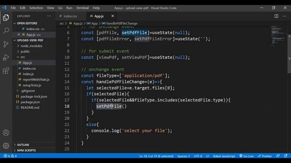Click the handlePdfFileChange breadcrumb
Viewport: 291px width, 163px height.
pos(120,24)
